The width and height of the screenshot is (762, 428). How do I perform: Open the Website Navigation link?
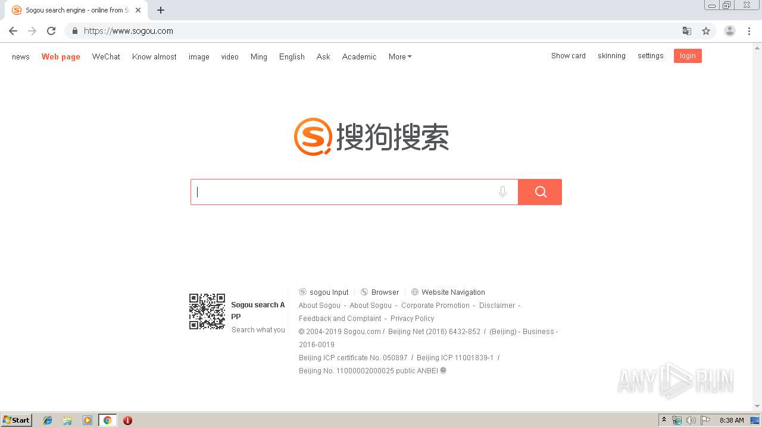point(448,292)
